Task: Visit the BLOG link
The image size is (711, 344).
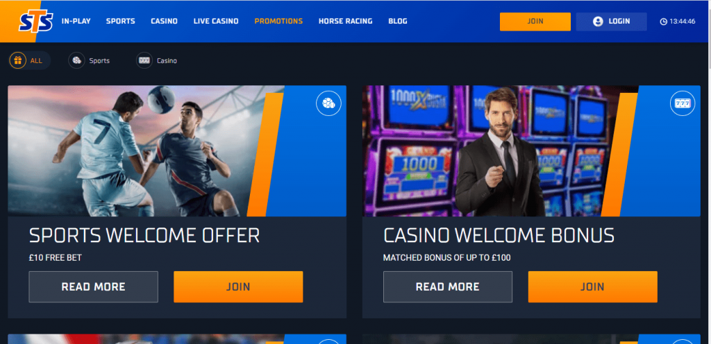Action: 398,21
